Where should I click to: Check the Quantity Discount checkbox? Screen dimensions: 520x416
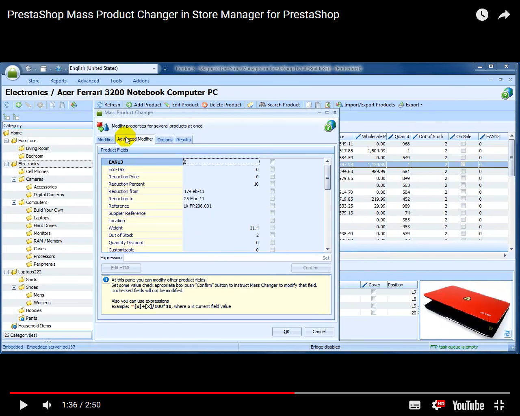[272, 243]
